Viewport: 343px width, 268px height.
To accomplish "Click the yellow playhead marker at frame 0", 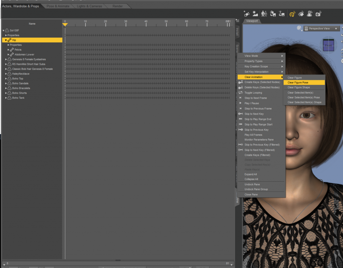I will click(x=65, y=24).
